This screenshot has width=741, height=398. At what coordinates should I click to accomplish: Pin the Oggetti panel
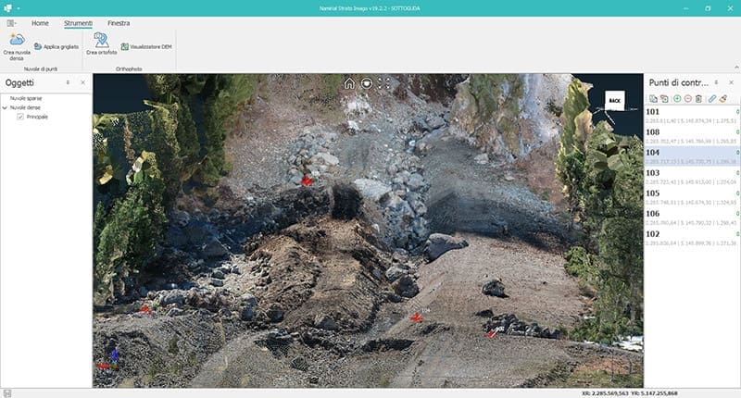pos(68,82)
